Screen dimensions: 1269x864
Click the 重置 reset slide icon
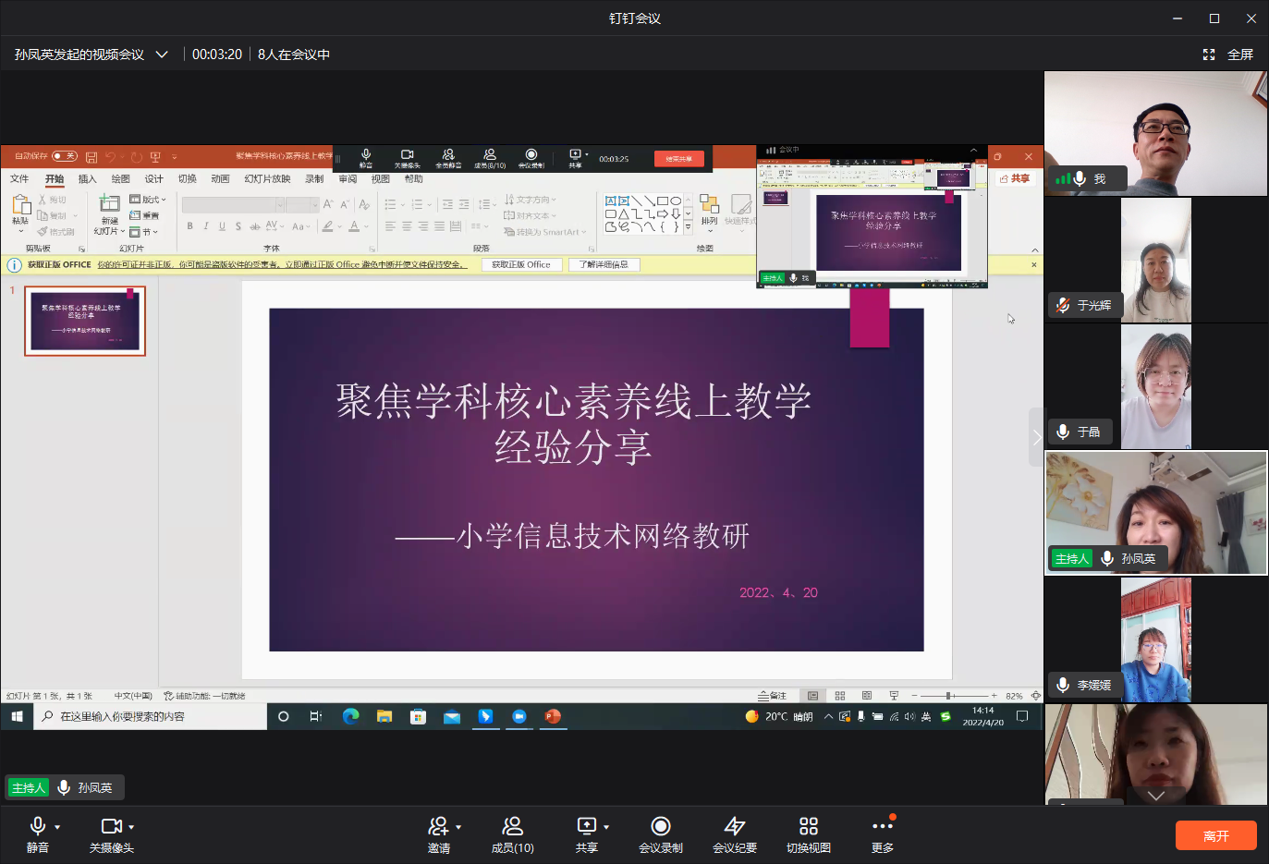tap(145, 215)
